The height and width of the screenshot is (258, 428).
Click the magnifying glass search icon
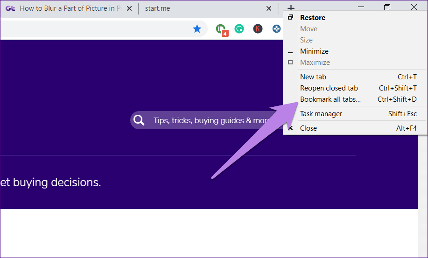[139, 120]
